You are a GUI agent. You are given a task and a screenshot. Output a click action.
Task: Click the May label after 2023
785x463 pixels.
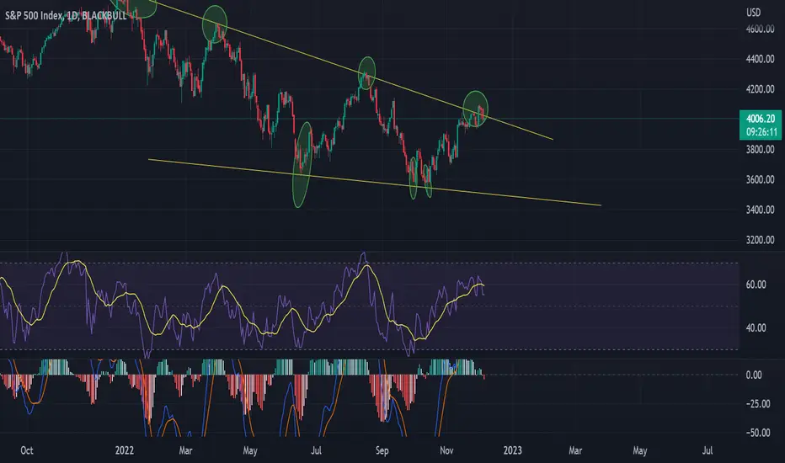640,450
